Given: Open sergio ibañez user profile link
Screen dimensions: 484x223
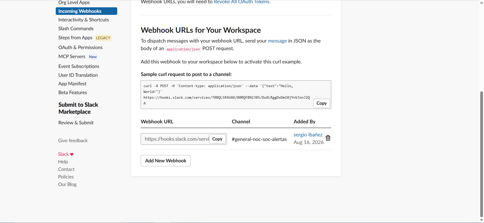Looking at the screenshot, I should click(x=308, y=135).
